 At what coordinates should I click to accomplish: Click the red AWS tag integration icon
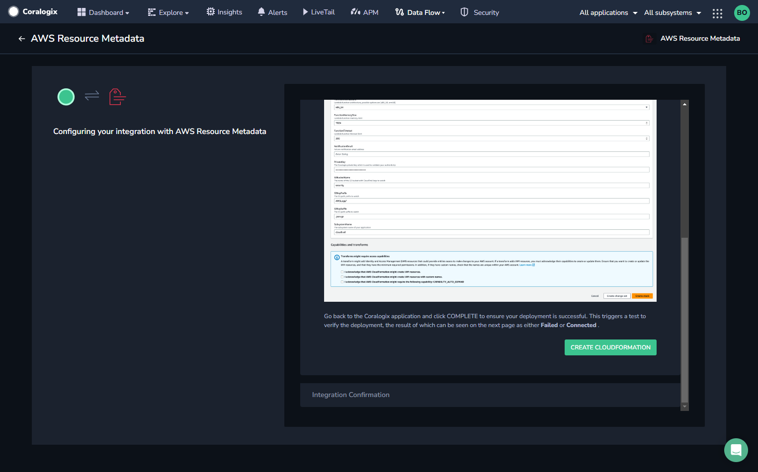[117, 97]
